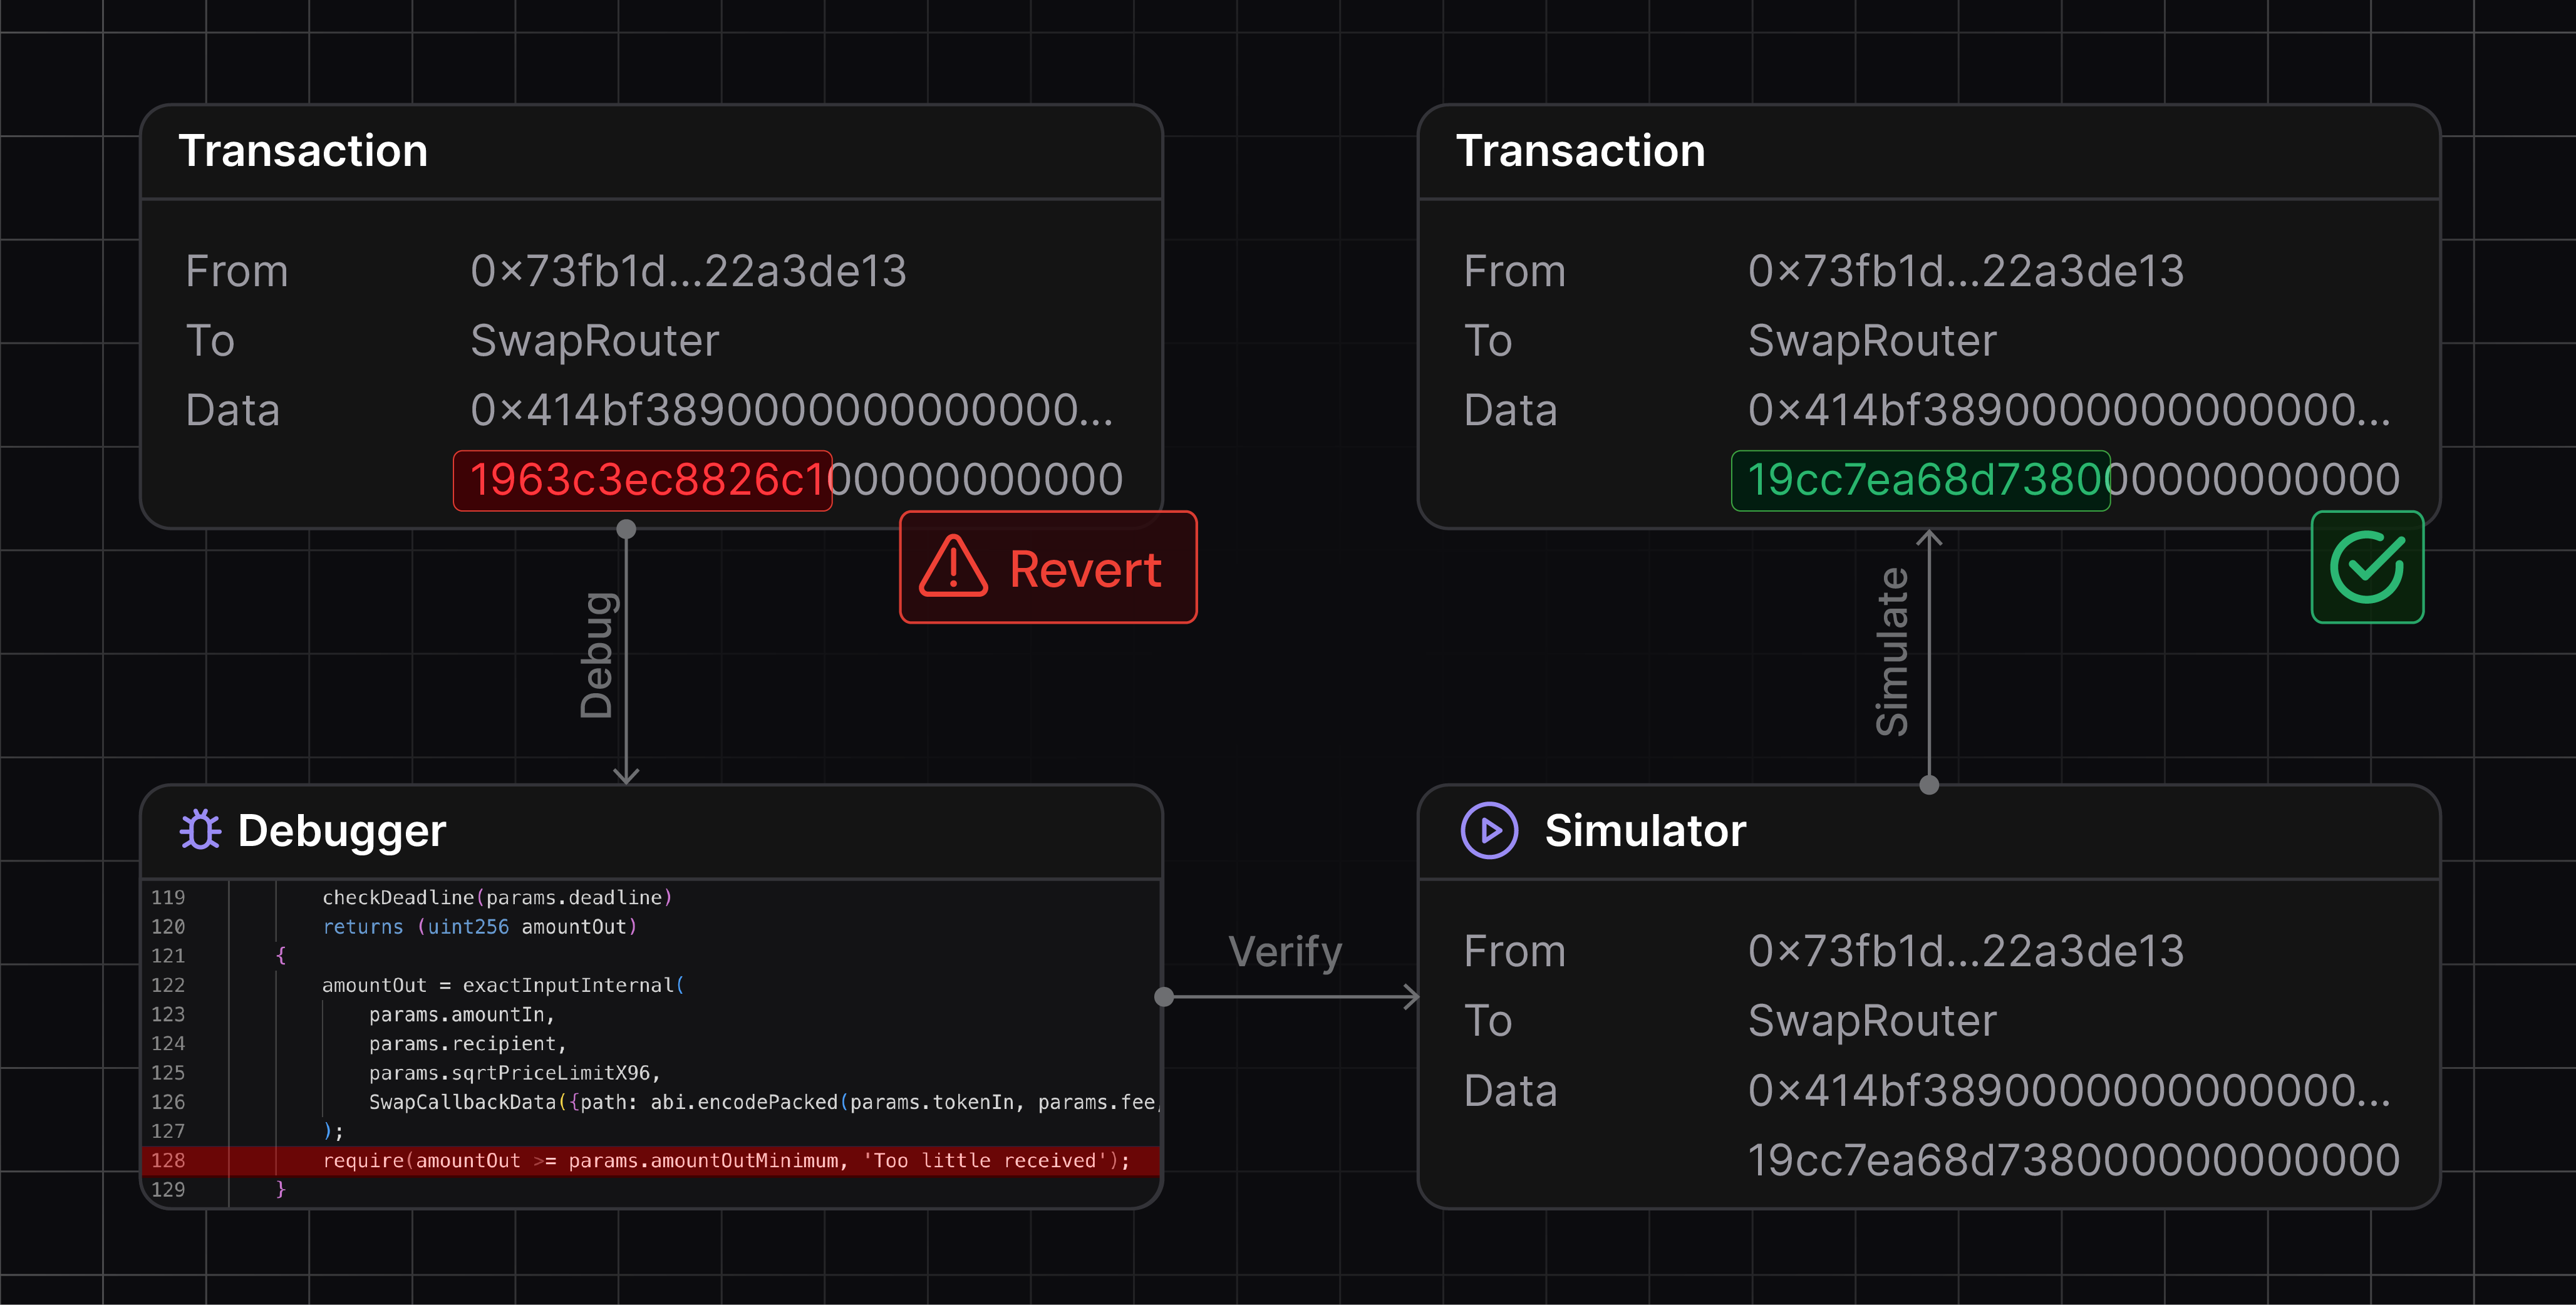This screenshot has width=2576, height=1305.
Task: Click line number 129 in gutter
Action: [168, 1190]
